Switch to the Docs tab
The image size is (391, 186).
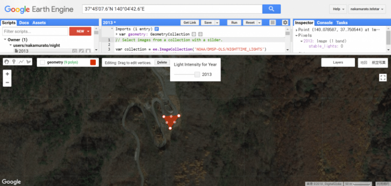click(24, 23)
